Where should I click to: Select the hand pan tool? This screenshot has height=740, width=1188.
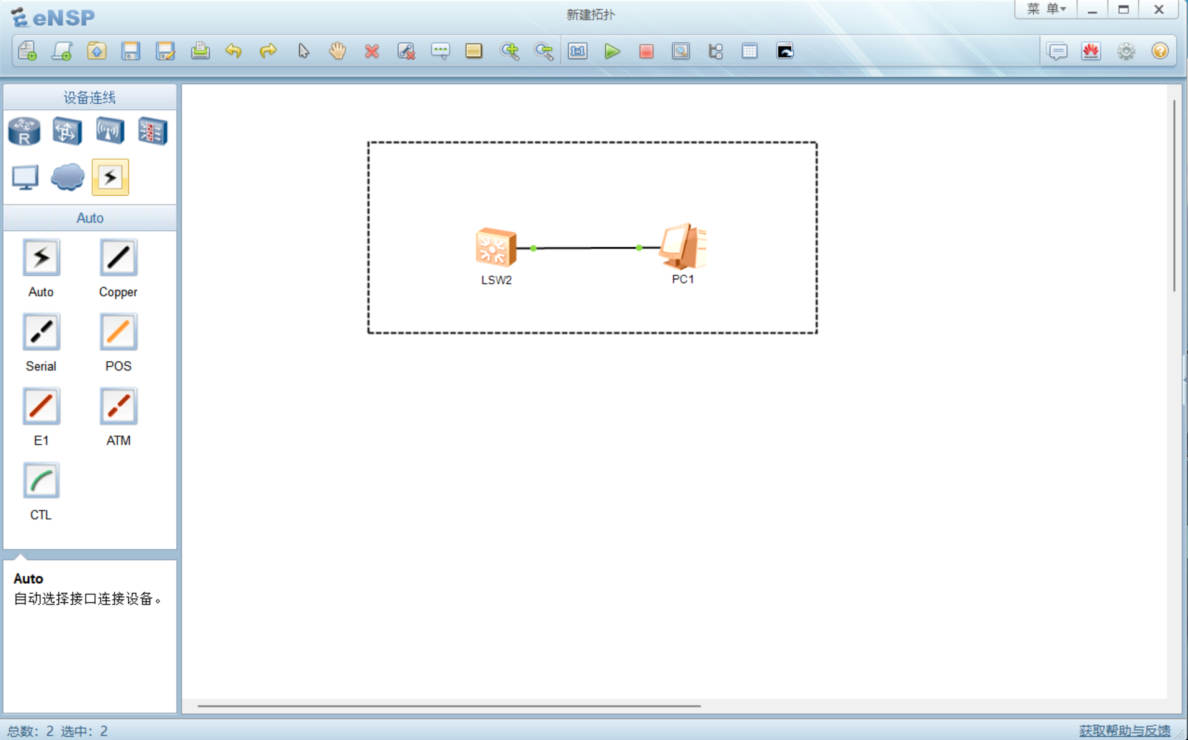(x=337, y=51)
